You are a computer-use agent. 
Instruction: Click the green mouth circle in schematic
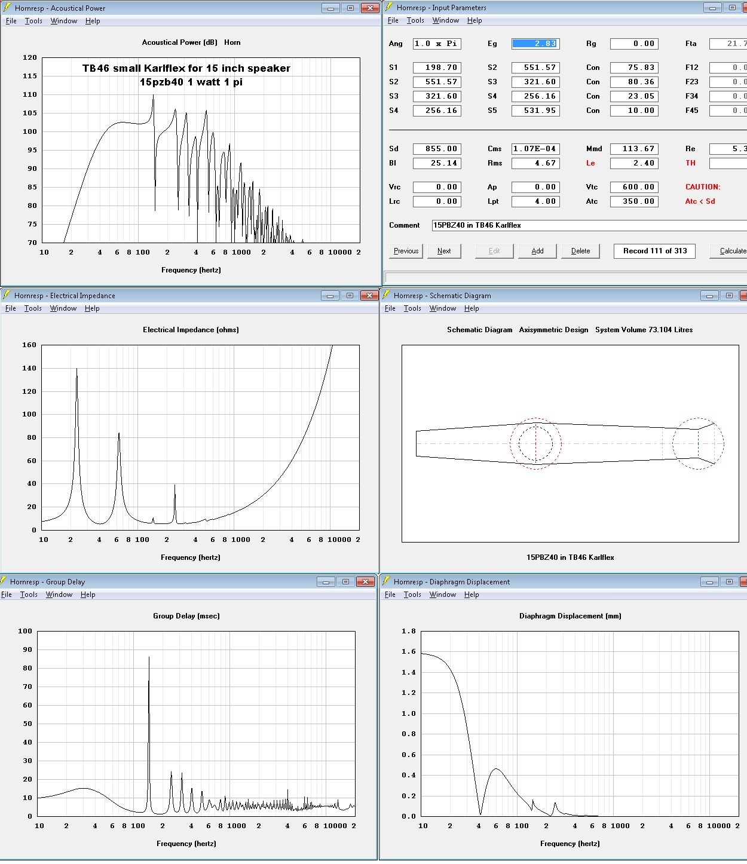pyautogui.click(x=698, y=443)
